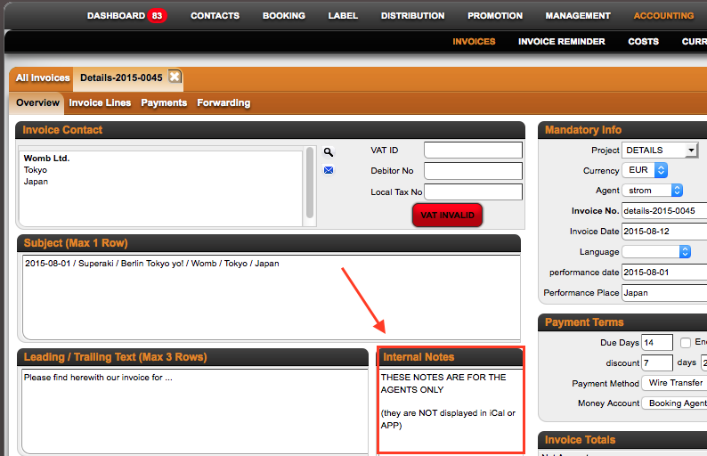
Task: Click into the VAT ID field
Action: pos(473,151)
